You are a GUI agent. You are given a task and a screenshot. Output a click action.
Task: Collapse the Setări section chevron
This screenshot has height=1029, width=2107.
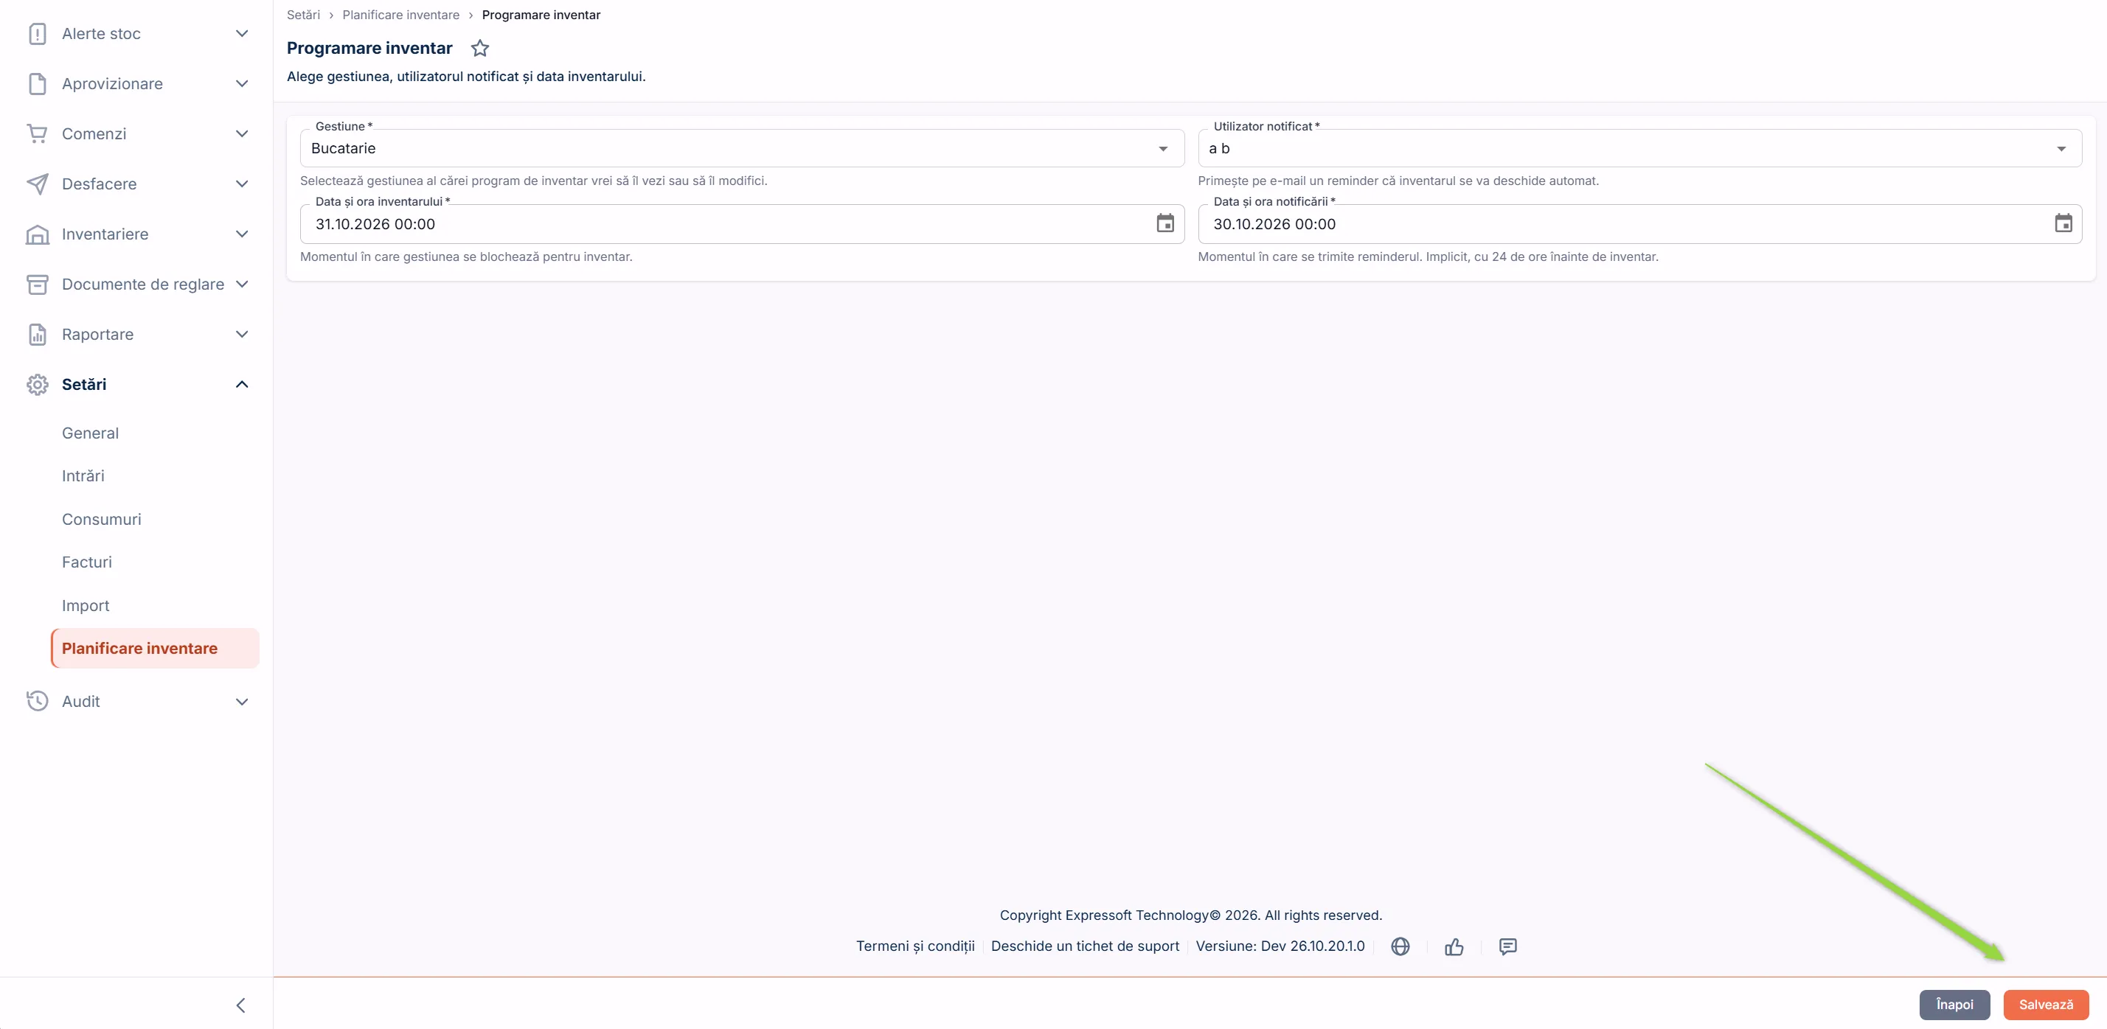pyautogui.click(x=241, y=384)
